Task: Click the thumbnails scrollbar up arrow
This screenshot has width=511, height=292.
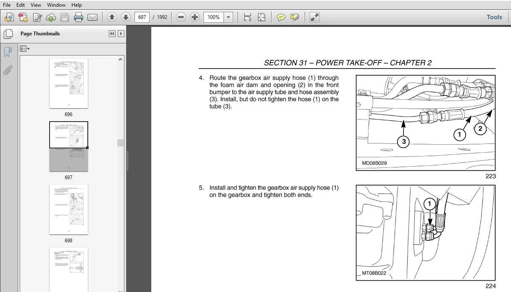Action: coord(121,59)
